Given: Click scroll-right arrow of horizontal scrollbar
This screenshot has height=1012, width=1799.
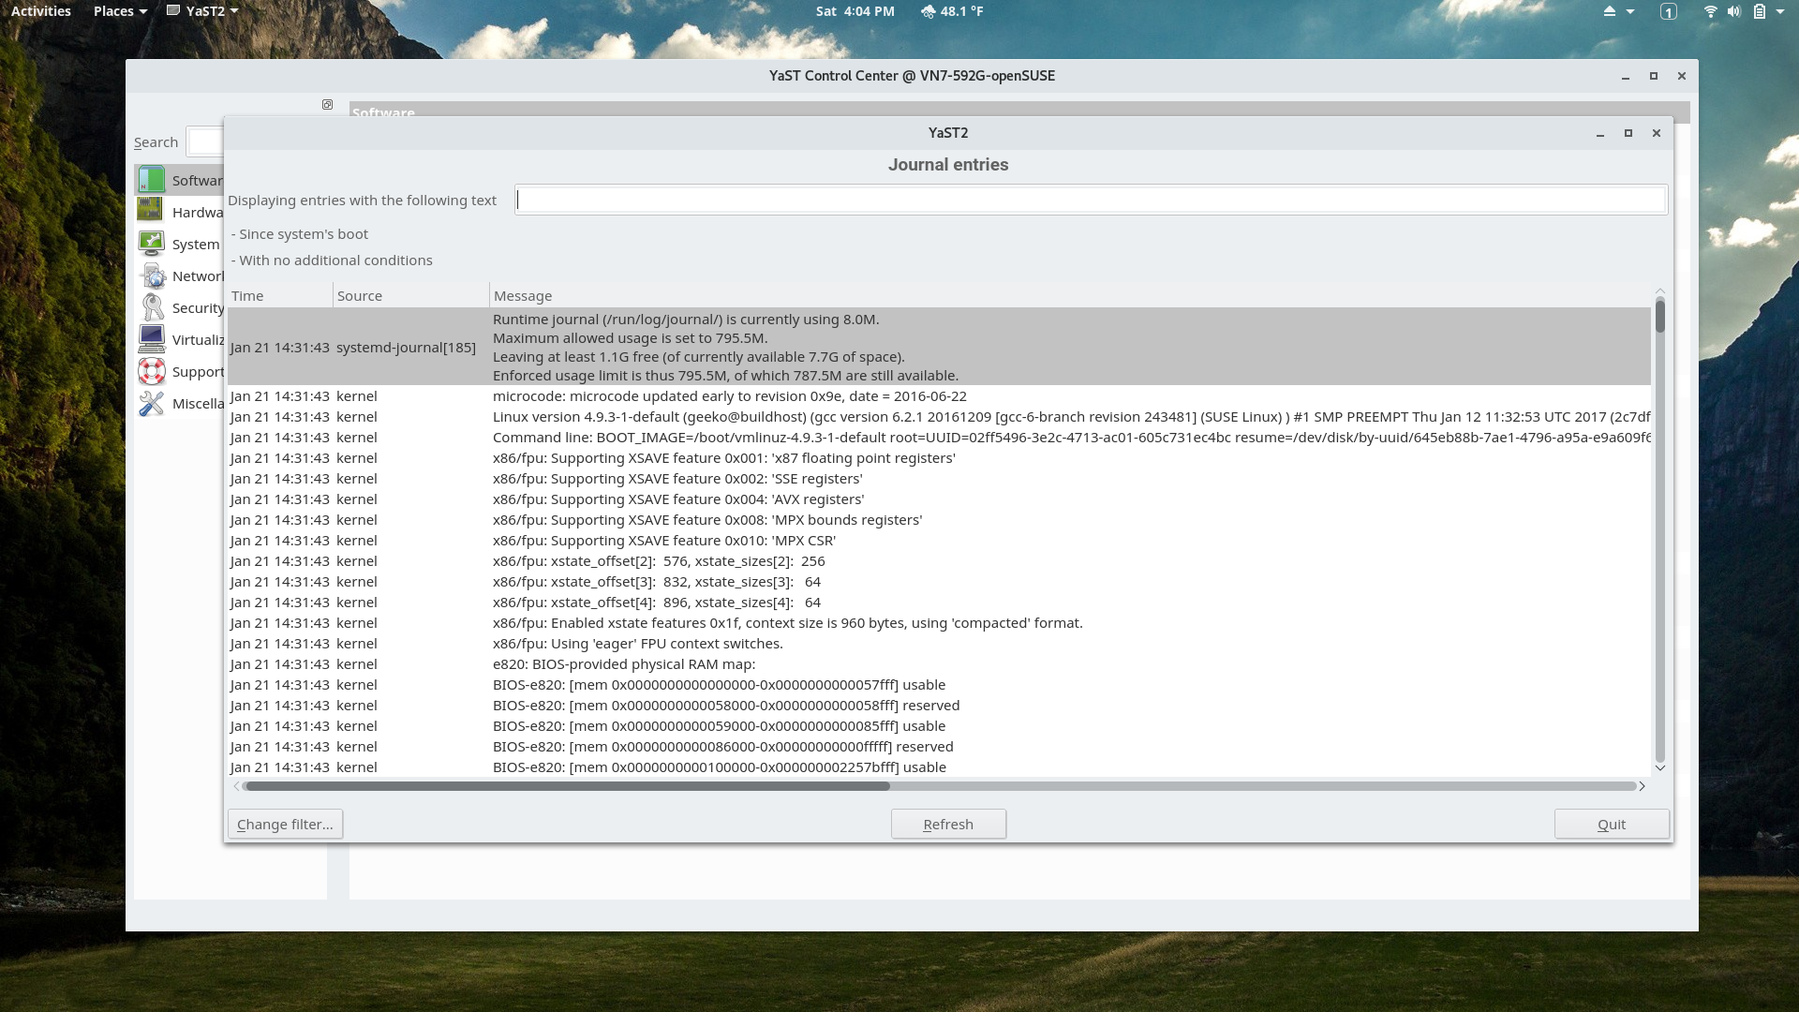Looking at the screenshot, I should point(1642,786).
